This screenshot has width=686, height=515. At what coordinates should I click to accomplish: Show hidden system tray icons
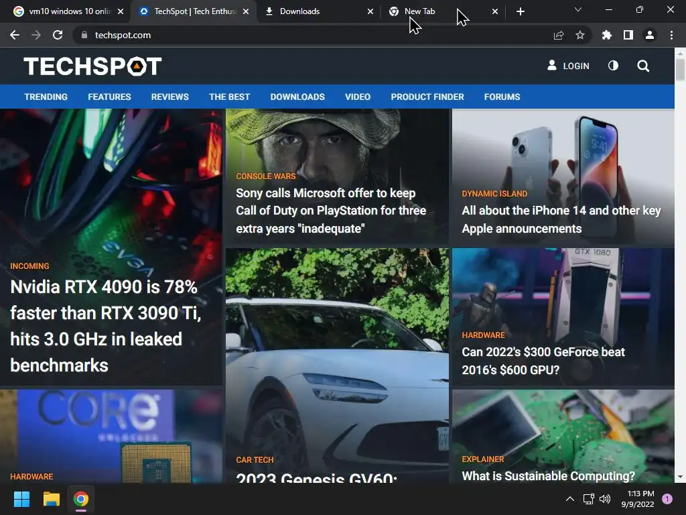pyautogui.click(x=569, y=499)
